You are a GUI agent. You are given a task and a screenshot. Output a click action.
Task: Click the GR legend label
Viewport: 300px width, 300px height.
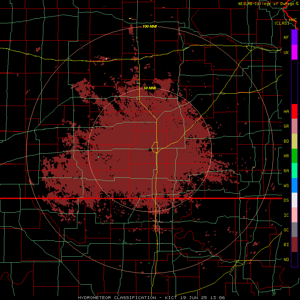(286, 126)
